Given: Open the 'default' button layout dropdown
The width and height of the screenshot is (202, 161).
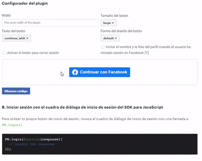Looking at the screenshot, I should [x=110, y=38].
